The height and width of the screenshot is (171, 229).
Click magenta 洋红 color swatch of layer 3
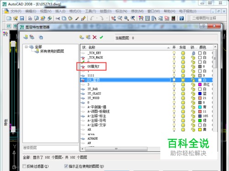200,85
